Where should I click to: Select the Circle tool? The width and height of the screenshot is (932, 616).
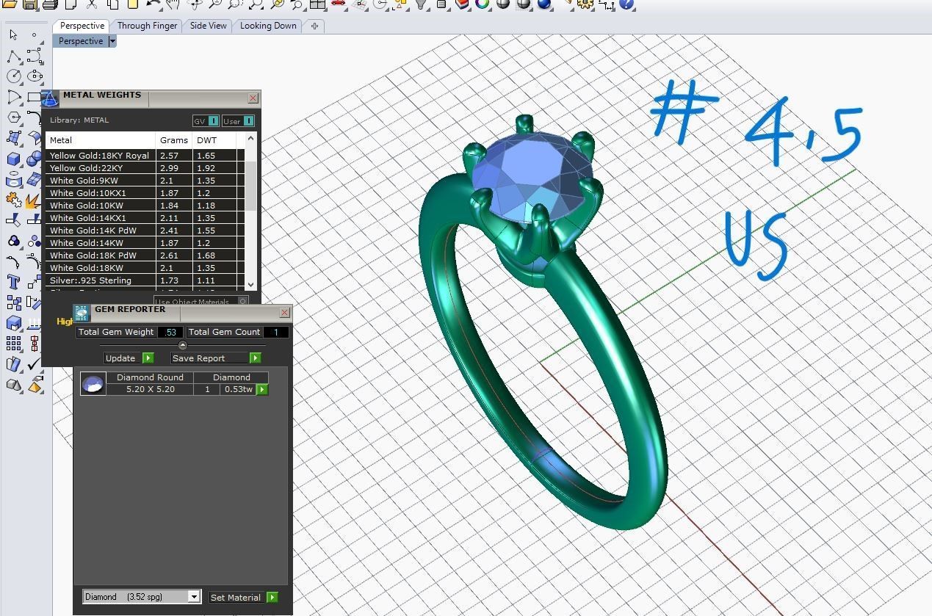pos(13,76)
